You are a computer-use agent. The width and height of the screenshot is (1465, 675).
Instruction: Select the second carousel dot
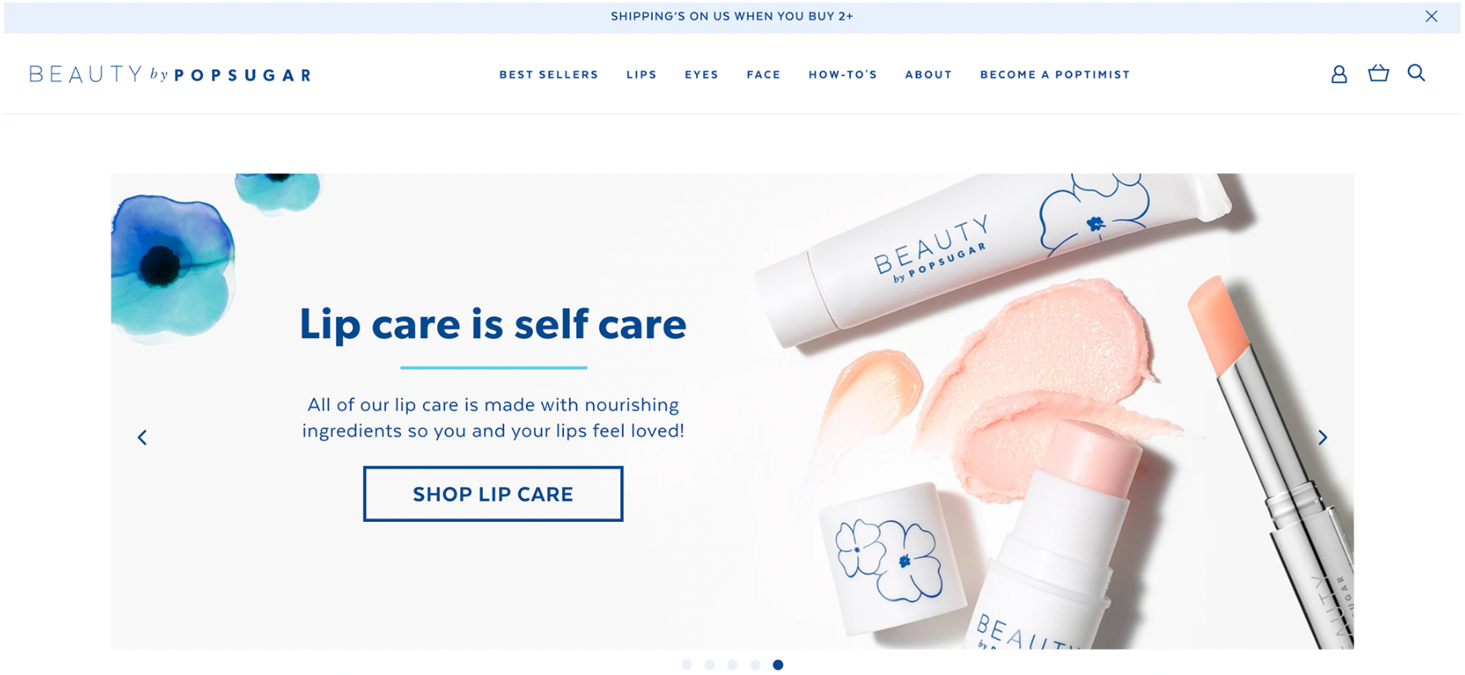tap(710, 665)
